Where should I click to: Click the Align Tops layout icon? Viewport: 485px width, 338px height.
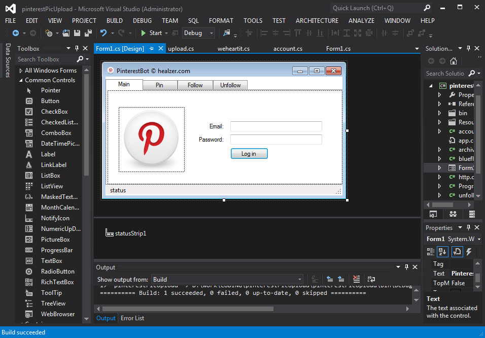point(298,33)
